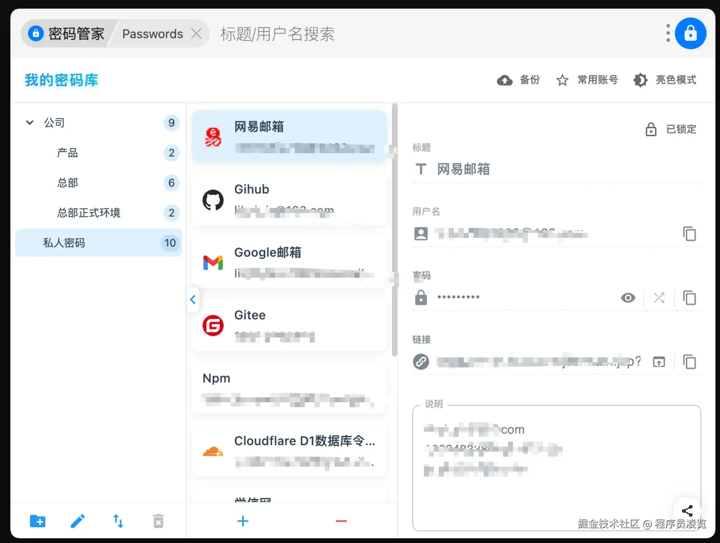Select the 产品 subgroup

coord(99,153)
